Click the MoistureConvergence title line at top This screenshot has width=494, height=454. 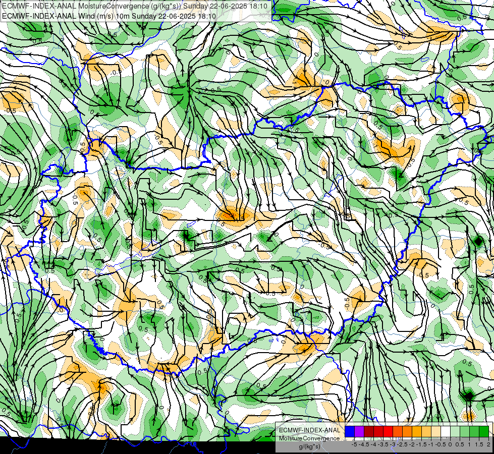pos(135,6)
